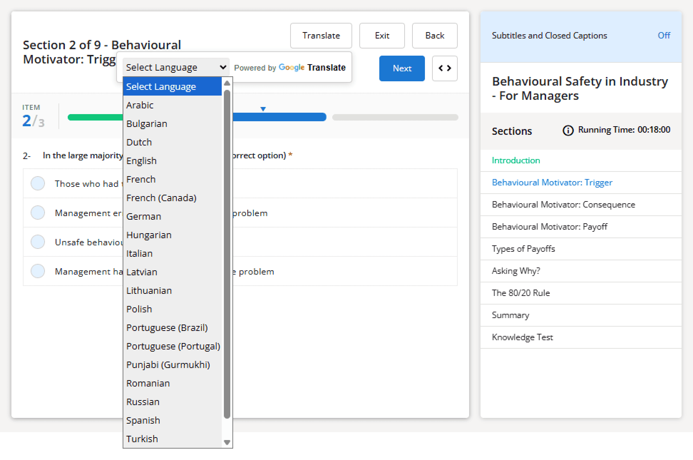Click the Google Translate logo
Viewport: 693px width, 460px height.
point(312,67)
